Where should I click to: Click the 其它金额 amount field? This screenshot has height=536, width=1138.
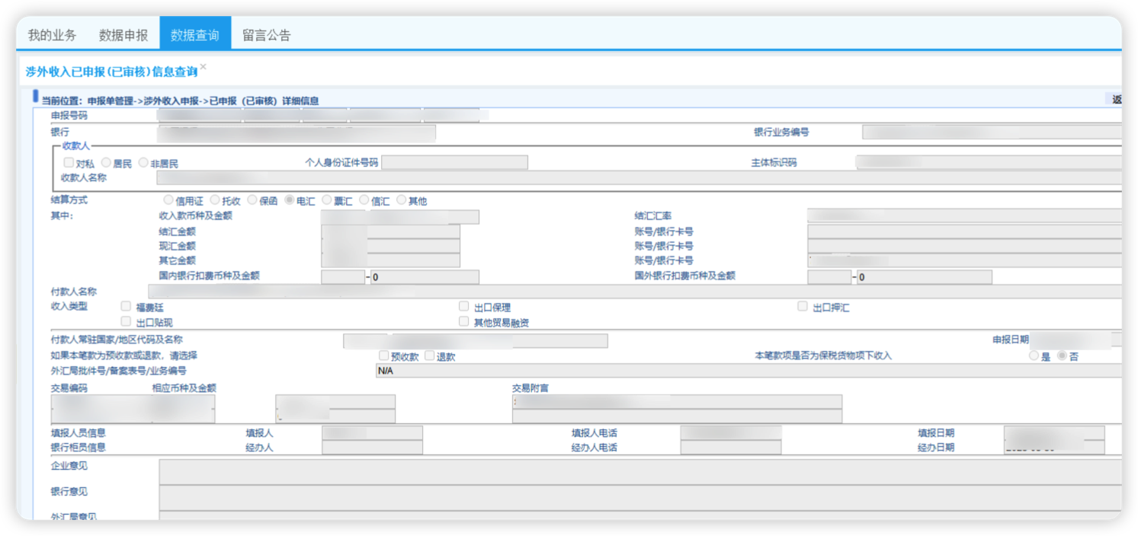[391, 260]
